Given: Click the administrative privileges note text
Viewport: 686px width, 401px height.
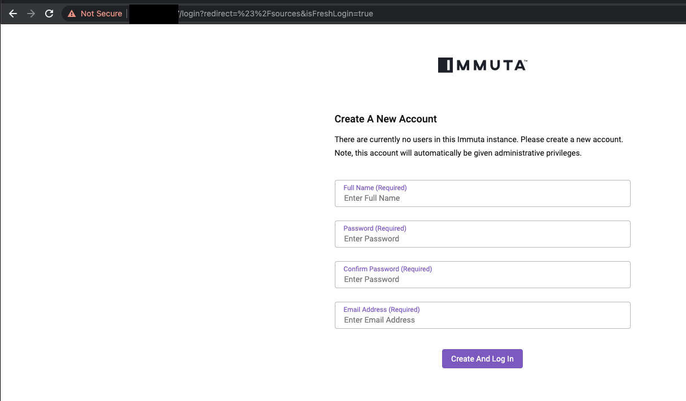Looking at the screenshot, I should pyautogui.click(x=458, y=153).
